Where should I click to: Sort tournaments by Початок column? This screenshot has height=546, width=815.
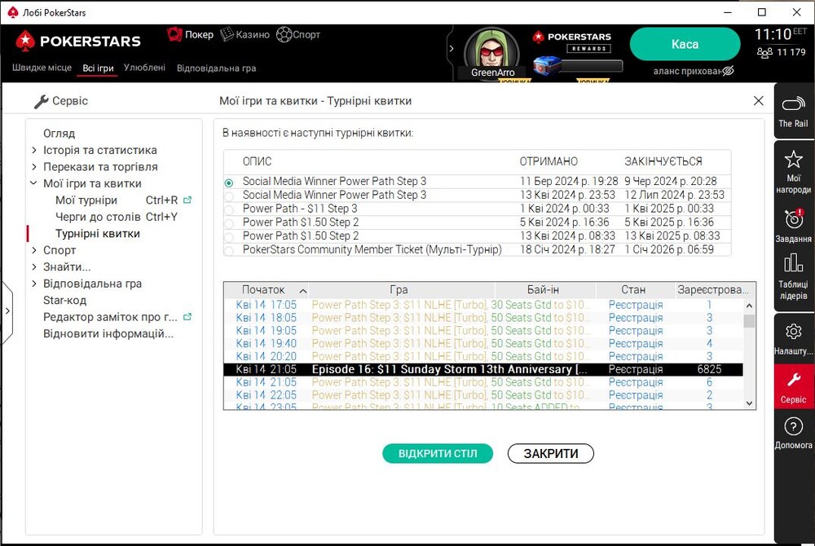click(267, 289)
